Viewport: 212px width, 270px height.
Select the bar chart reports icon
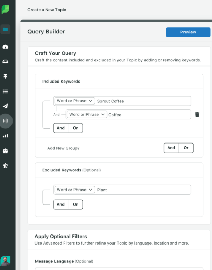6,136
